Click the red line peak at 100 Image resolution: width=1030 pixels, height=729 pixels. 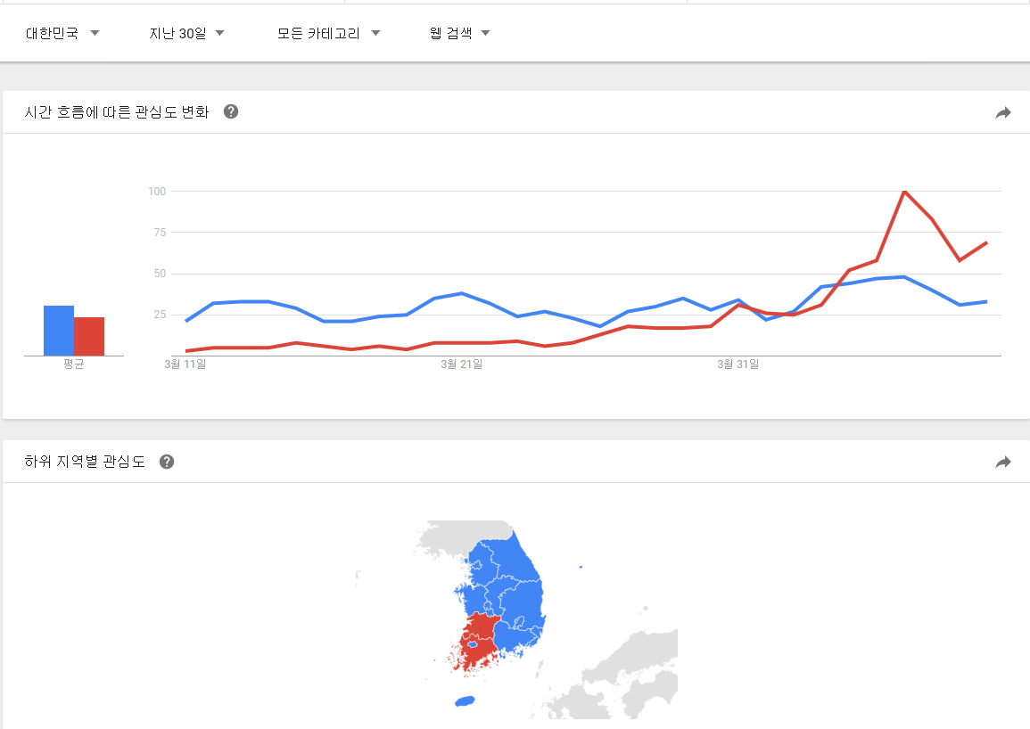coord(904,192)
